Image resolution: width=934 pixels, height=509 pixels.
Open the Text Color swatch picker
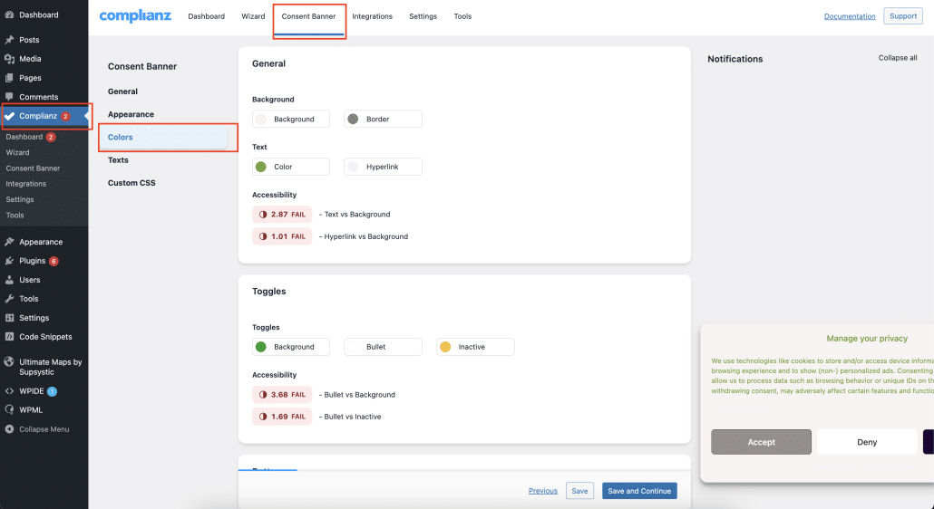262,167
